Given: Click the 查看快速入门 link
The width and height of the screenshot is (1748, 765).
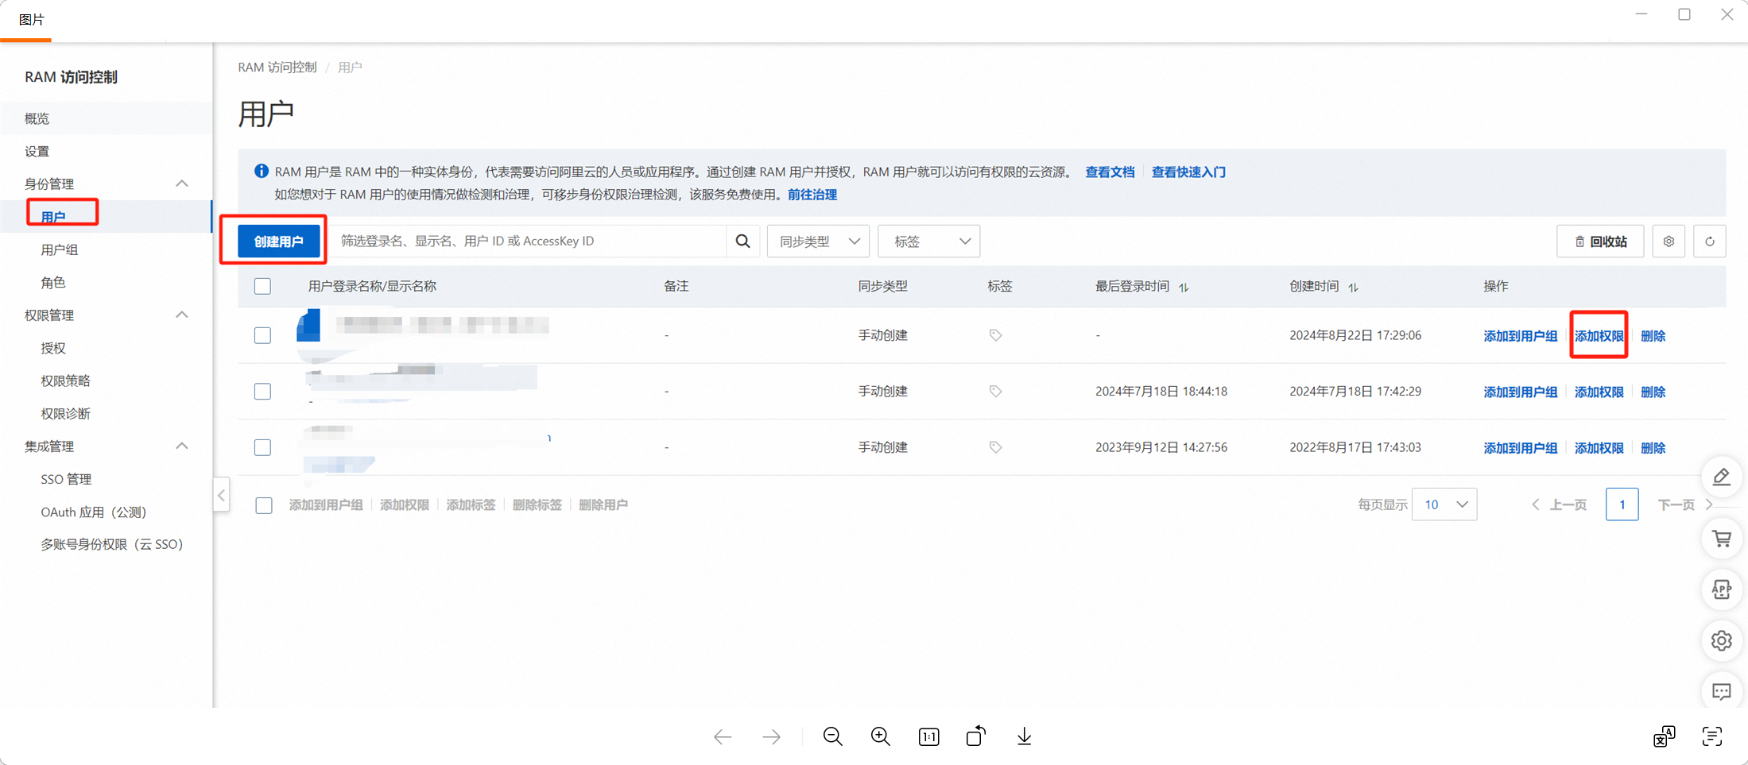Looking at the screenshot, I should tap(1188, 172).
